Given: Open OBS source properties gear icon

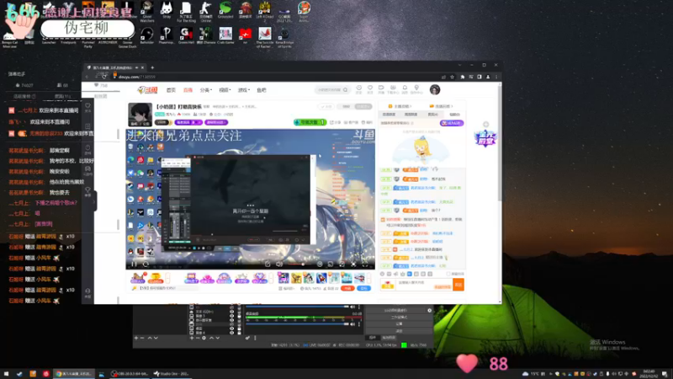Looking at the screenshot, I should pos(204,339).
